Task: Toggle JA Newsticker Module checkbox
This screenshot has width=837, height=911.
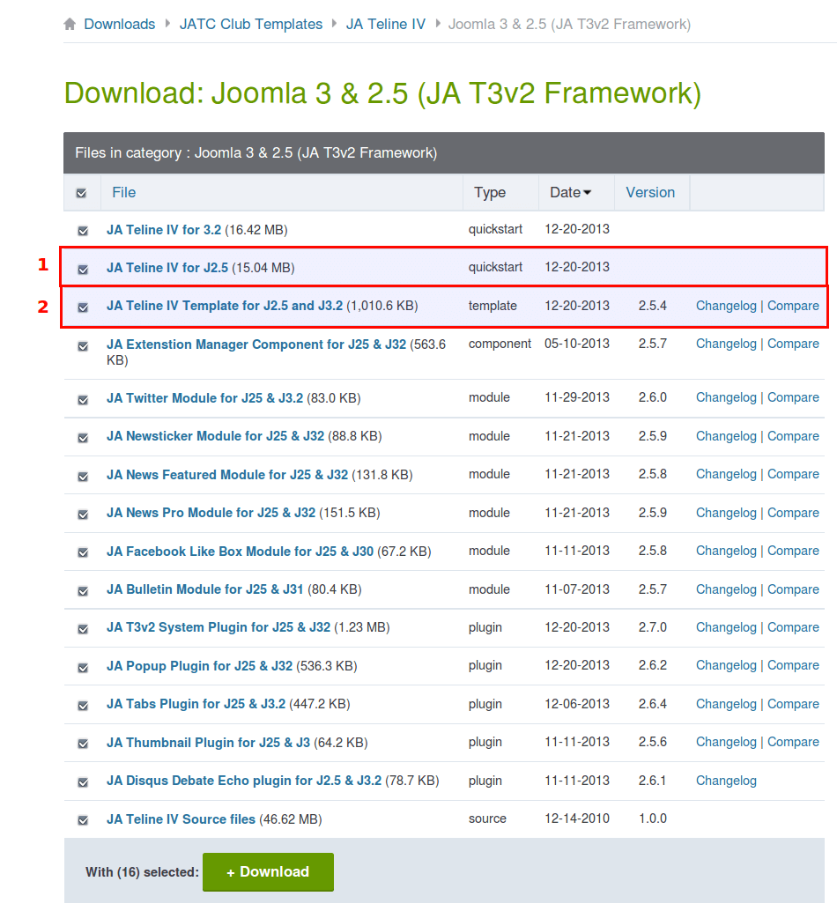Action: point(83,438)
